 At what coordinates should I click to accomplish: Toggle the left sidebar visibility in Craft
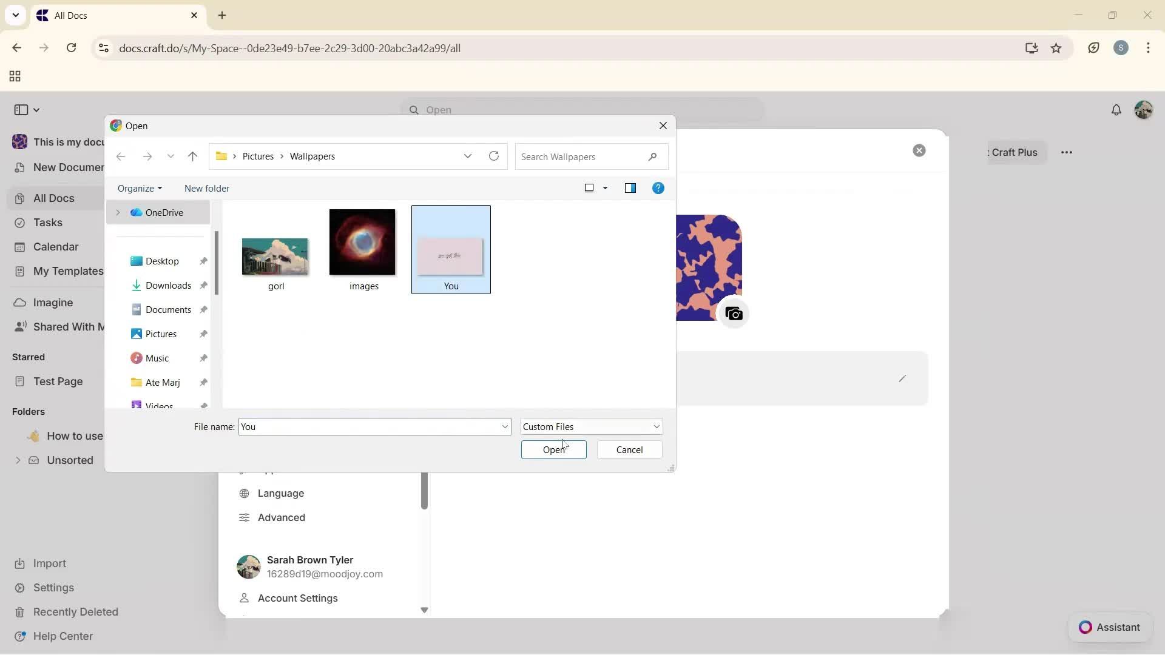[x=20, y=110]
